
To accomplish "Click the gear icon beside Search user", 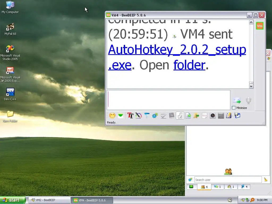I will tap(190, 180).
